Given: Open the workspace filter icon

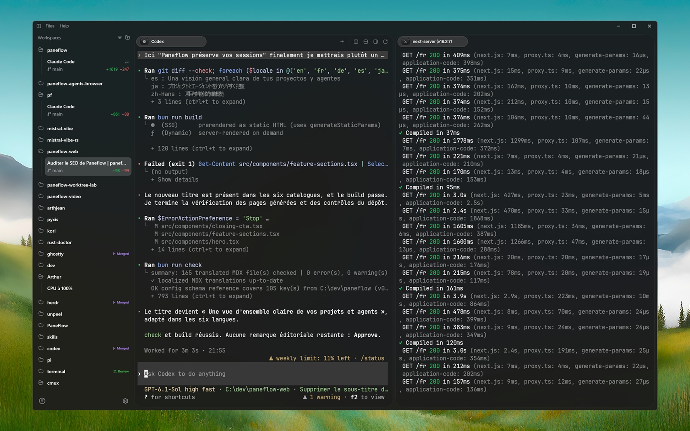Looking at the screenshot, I should (x=120, y=37).
